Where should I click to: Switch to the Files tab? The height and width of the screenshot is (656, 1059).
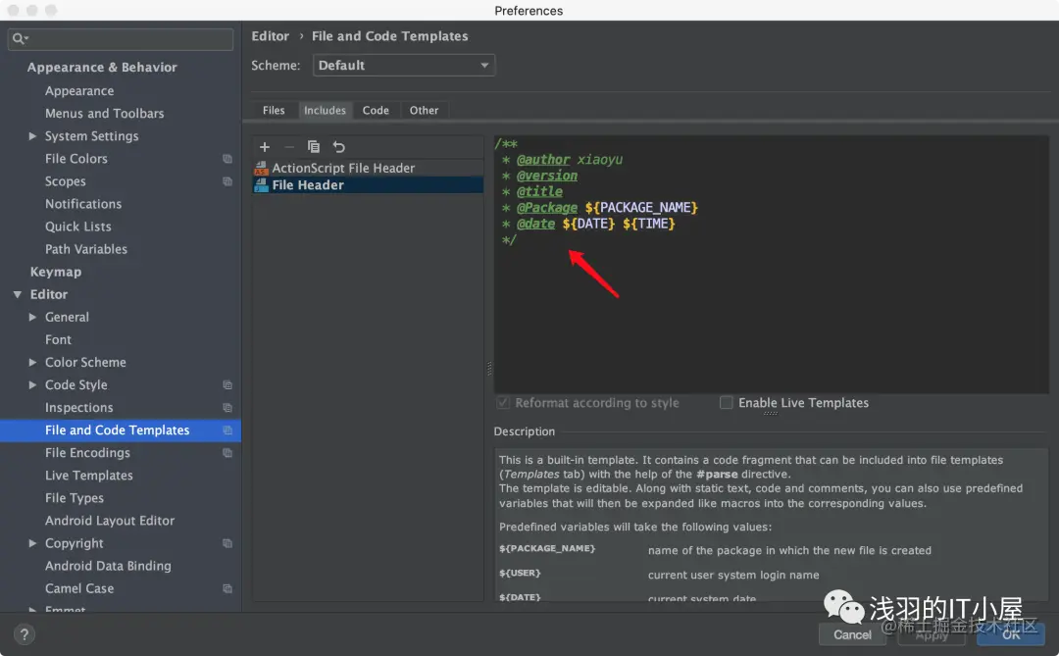pos(274,110)
